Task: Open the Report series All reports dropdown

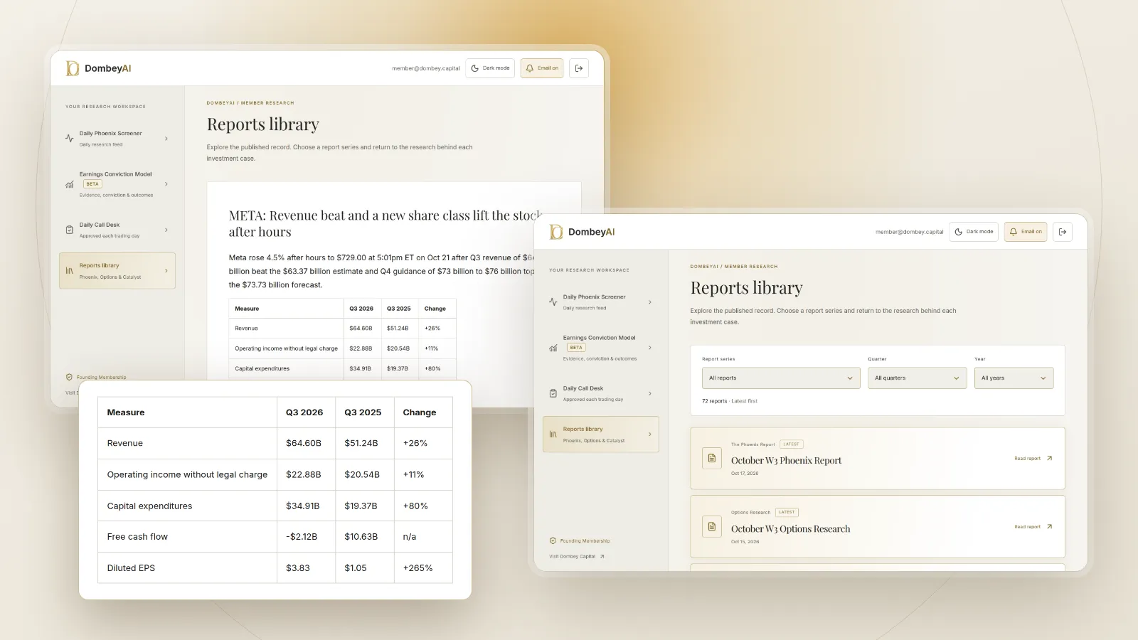Action: 781,378
